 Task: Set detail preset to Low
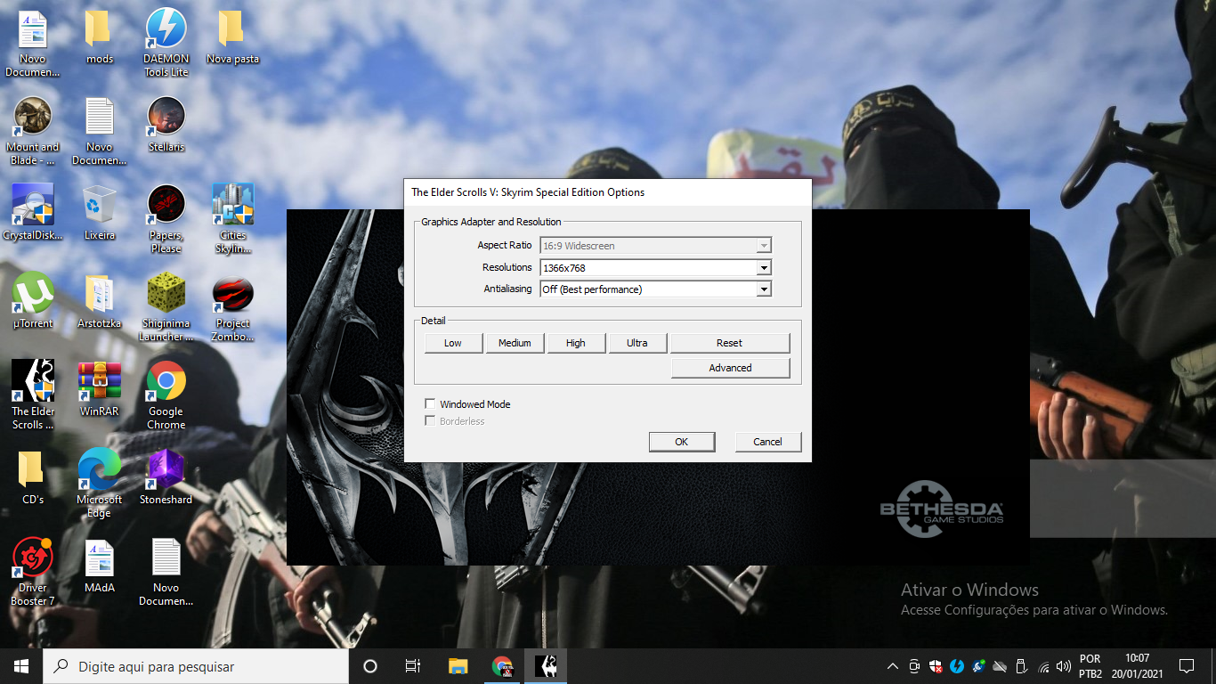pyautogui.click(x=453, y=343)
